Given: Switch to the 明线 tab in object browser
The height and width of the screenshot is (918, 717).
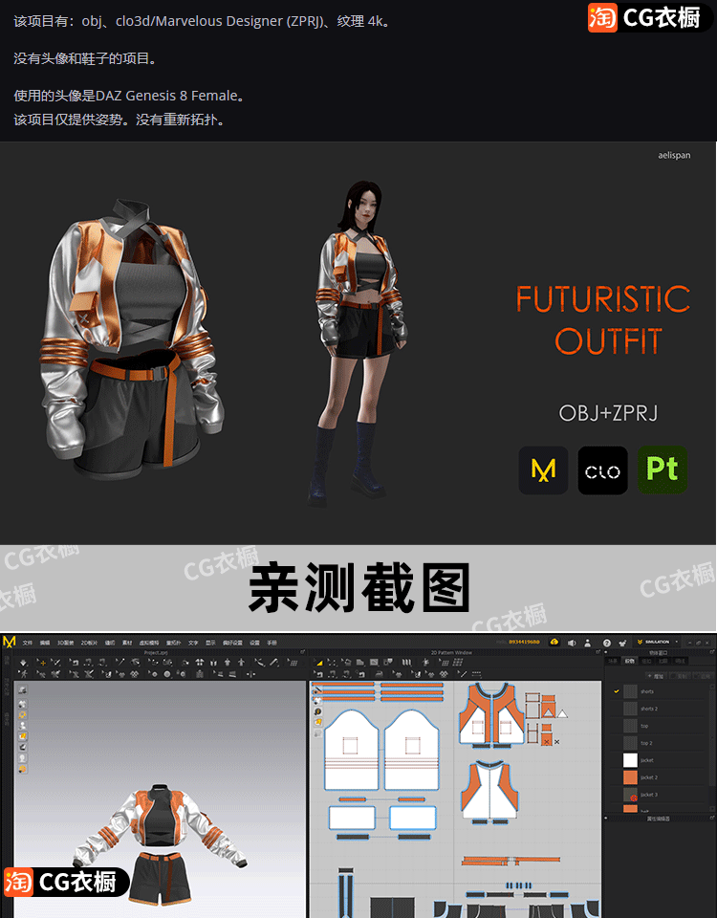Looking at the screenshot, I should click(680, 661).
